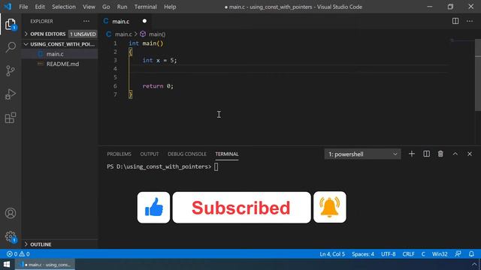This screenshot has width=481, height=270.
Task: Create a new terminal with plus icon
Action: tap(412, 154)
